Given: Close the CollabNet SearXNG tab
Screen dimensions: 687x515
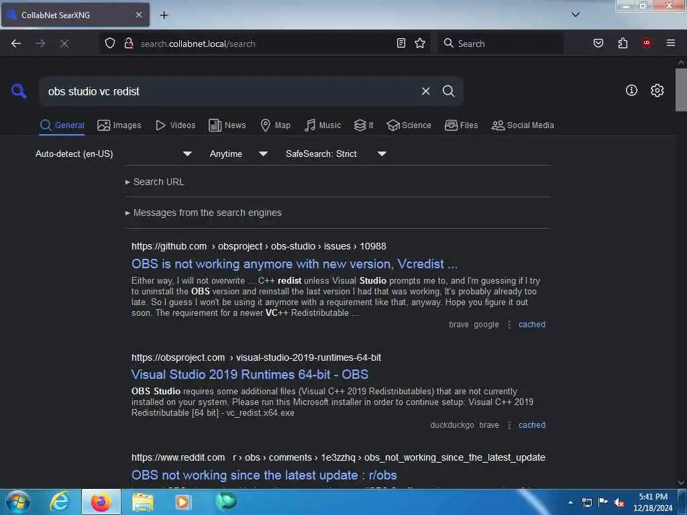Looking at the screenshot, I should [x=139, y=15].
